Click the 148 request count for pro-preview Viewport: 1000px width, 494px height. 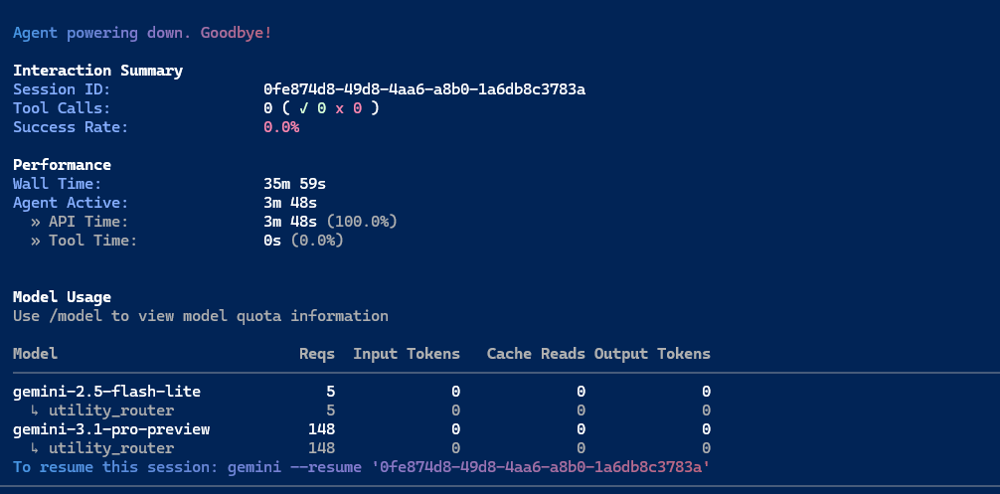(x=321, y=429)
